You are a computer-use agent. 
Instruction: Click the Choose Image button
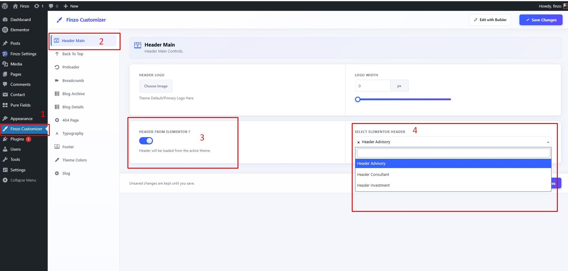(x=156, y=86)
